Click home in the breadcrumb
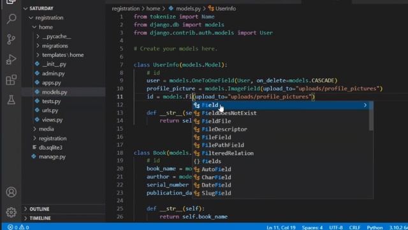The width and height of the screenshot is (408, 230). click(x=153, y=8)
